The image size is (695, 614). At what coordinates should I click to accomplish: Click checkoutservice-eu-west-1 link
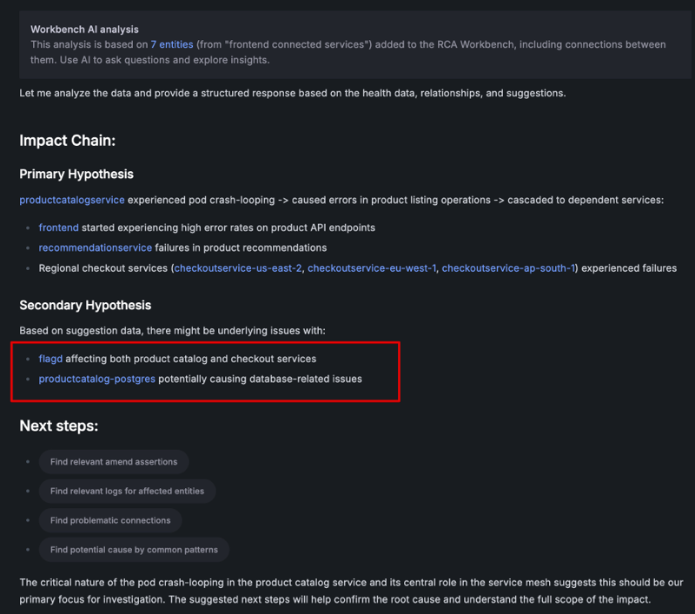coord(371,268)
